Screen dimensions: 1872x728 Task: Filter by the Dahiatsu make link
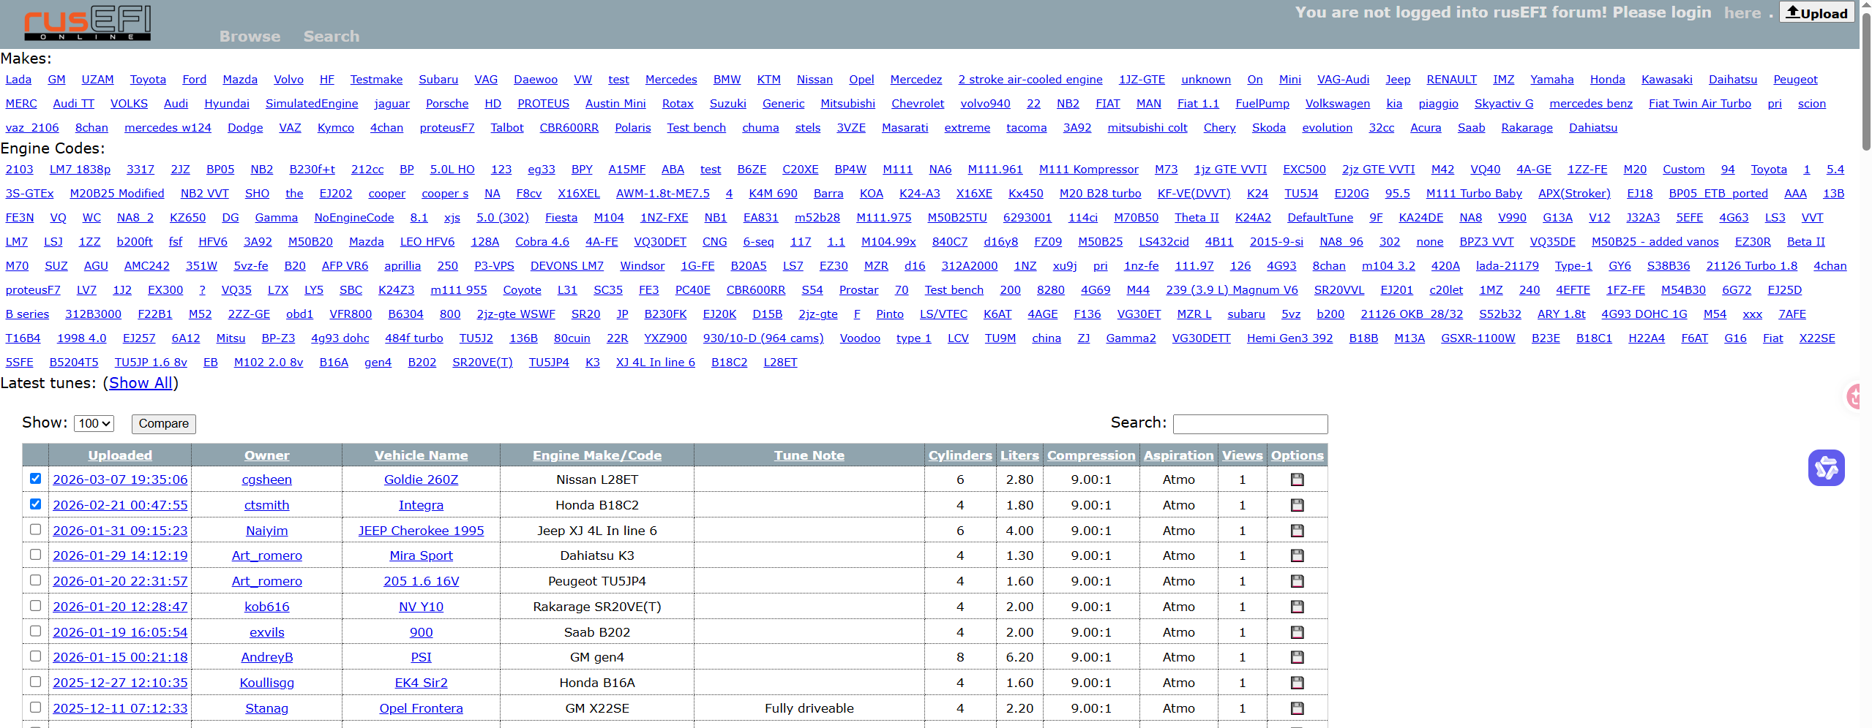(1592, 128)
